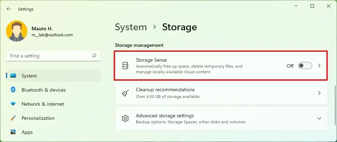Click the Find a setting search box
The height and width of the screenshot is (142, 337).
(x=53, y=56)
